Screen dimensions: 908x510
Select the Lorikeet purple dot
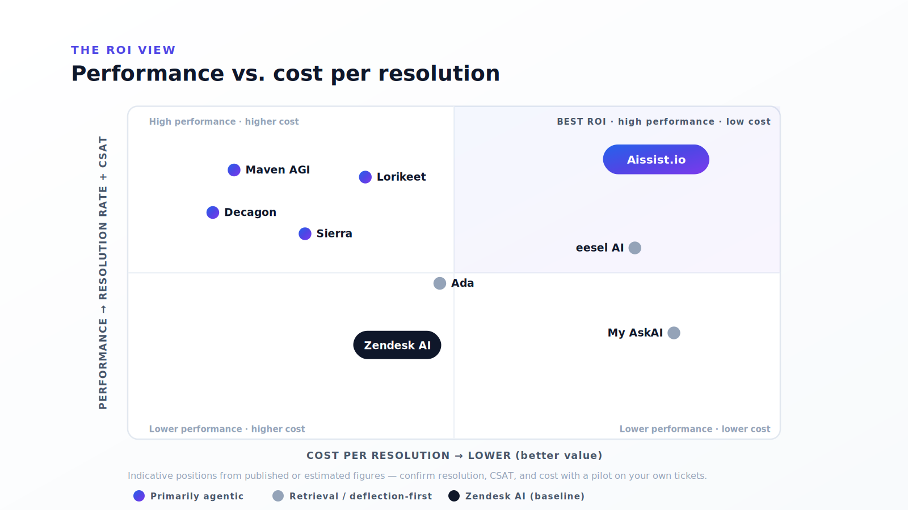365,177
